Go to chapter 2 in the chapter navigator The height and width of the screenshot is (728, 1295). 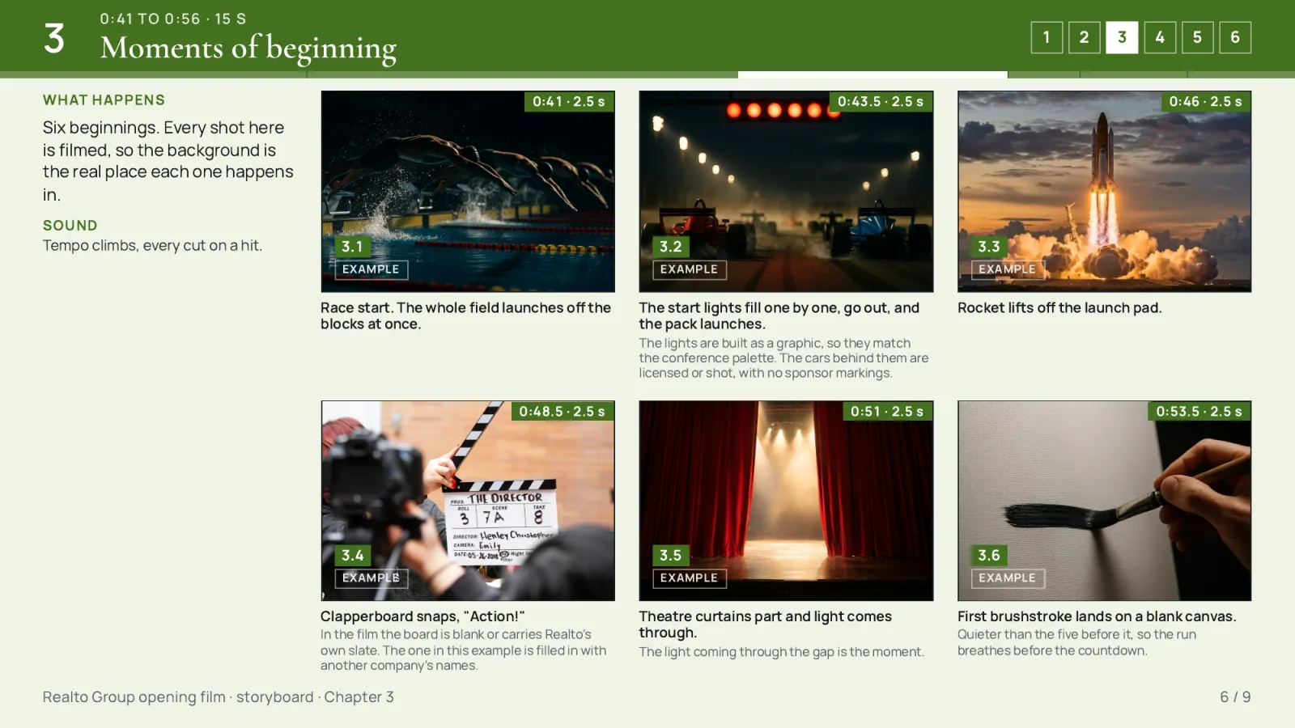click(1085, 37)
